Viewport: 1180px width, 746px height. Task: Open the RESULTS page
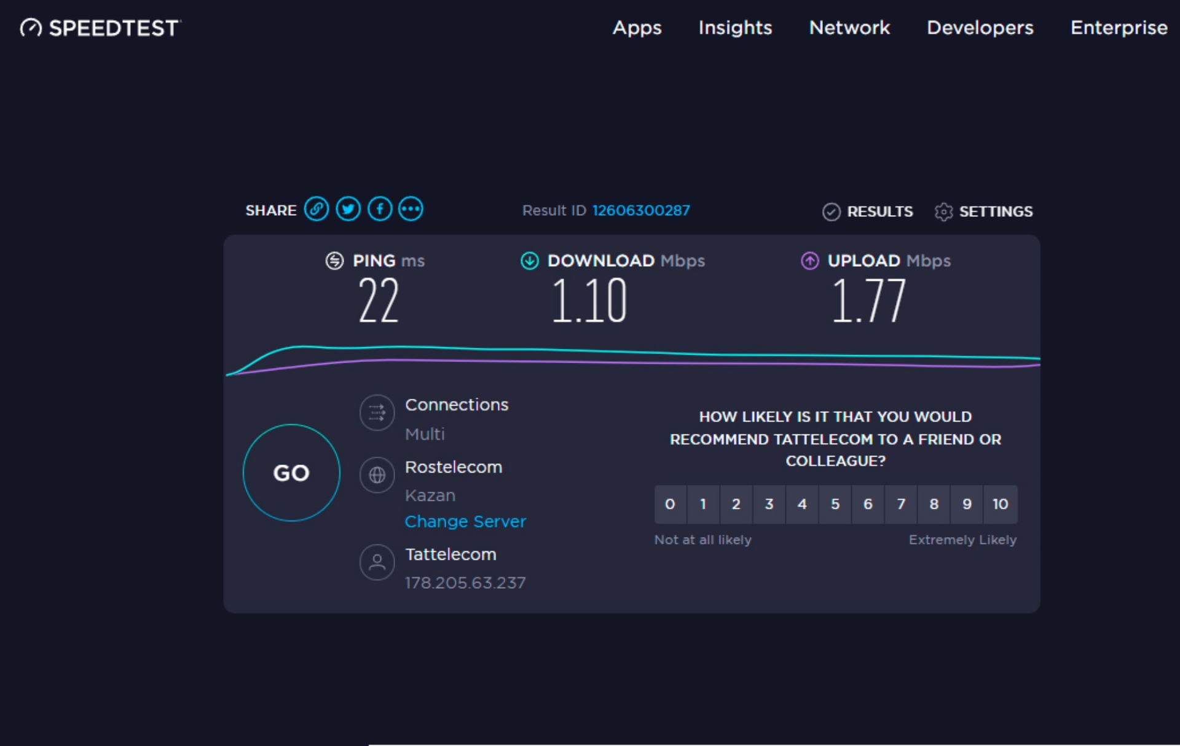[879, 211]
